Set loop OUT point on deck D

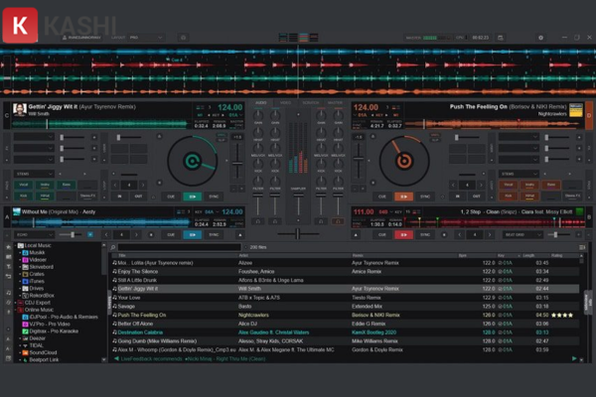(476, 197)
